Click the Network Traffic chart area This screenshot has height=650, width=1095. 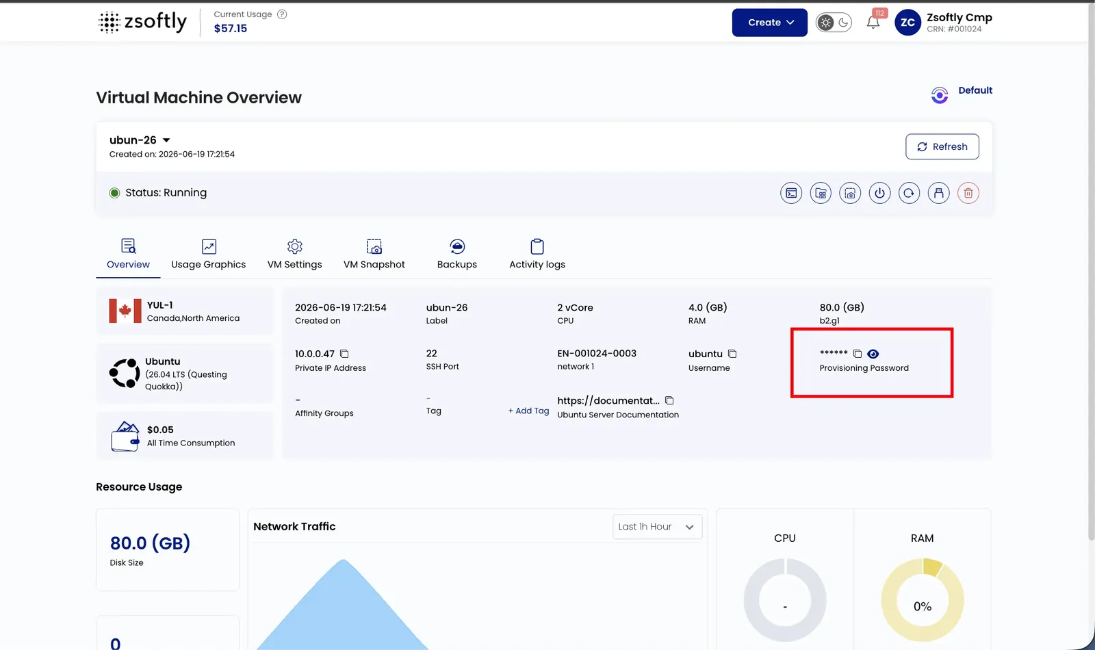478,597
